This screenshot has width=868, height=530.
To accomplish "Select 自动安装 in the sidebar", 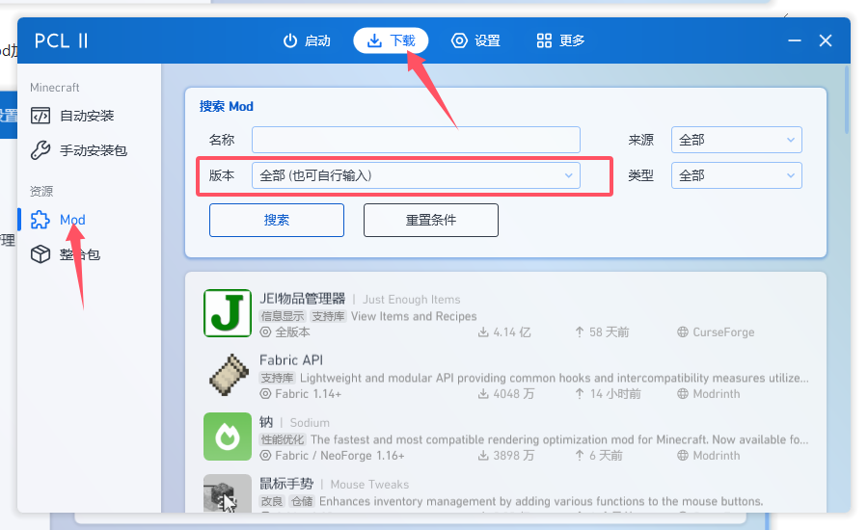I will click(x=72, y=116).
